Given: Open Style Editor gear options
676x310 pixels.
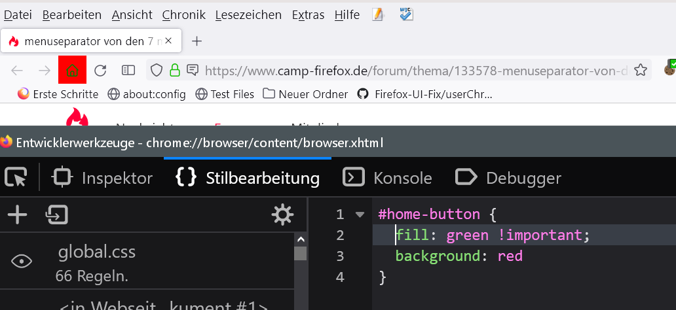Looking at the screenshot, I should point(282,215).
